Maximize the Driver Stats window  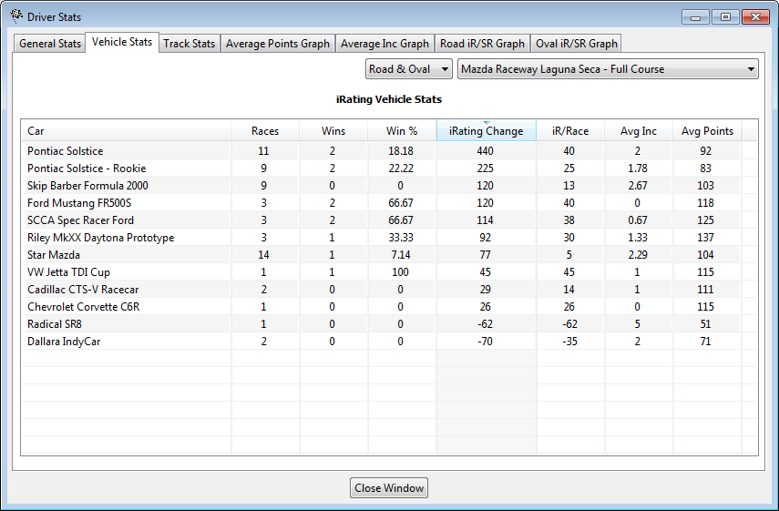click(725, 17)
